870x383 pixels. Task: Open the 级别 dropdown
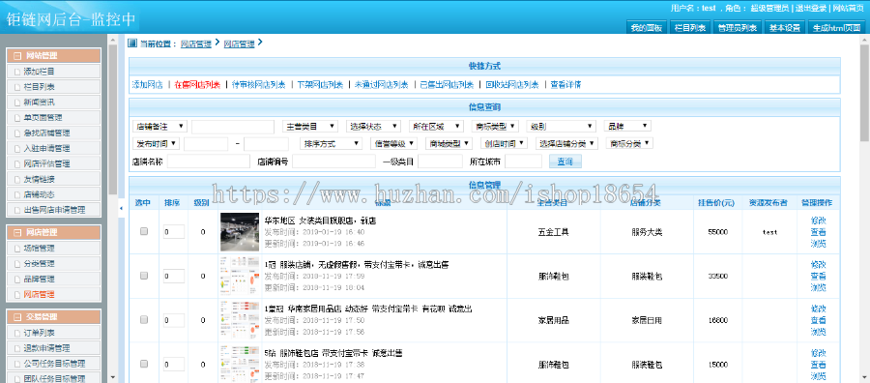tap(562, 127)
